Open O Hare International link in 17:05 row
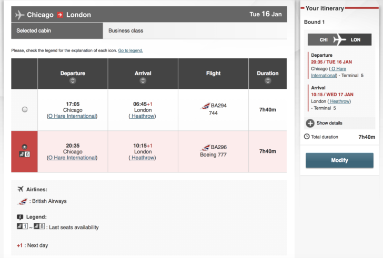Viewport: 383px width, 258px height. (72, 116)
